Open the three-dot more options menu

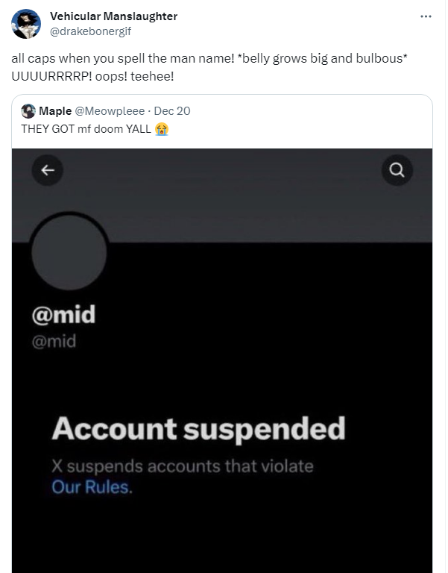pyautogui.click(x=426, y=16)
